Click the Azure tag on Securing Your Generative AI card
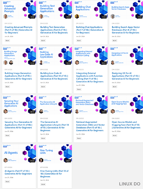 click(x=8, y=136)
